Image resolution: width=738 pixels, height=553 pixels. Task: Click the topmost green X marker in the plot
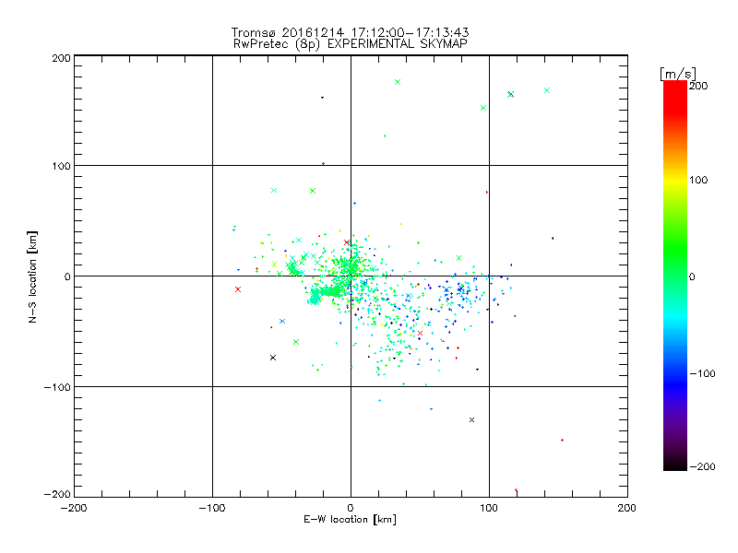398,82
